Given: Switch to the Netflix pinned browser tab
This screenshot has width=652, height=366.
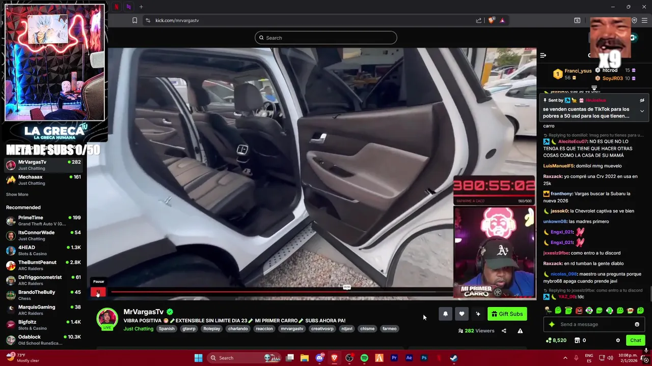Looking at the screenshot, I should click(116, 7).
